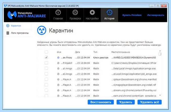Click the quarantine list scroll down arrow
Image resolution: width=171 pixels, height=112 pixels.
pos(160,95)
